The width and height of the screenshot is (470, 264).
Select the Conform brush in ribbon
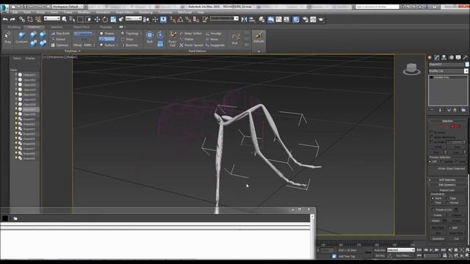[21, 37]
